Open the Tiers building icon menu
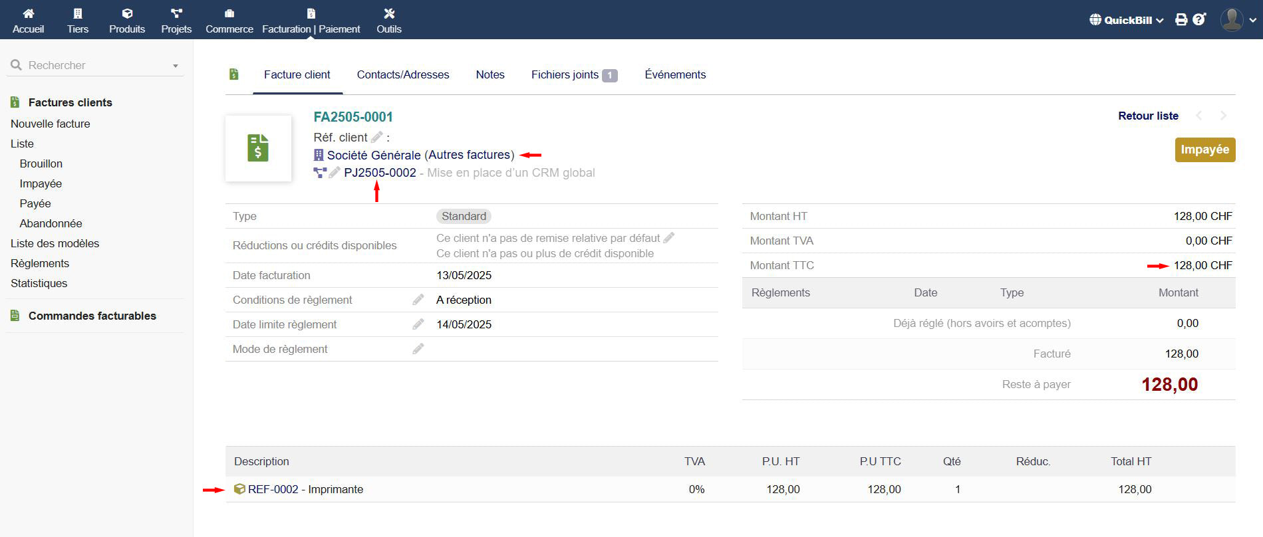The width and height of the screenshot is (1263, 537). point(77,13)
